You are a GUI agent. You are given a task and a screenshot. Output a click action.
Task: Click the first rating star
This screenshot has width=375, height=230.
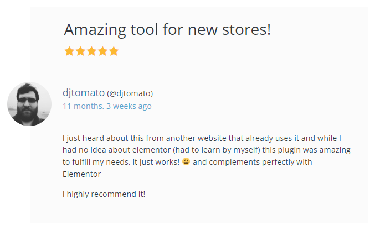pos(69,51)
